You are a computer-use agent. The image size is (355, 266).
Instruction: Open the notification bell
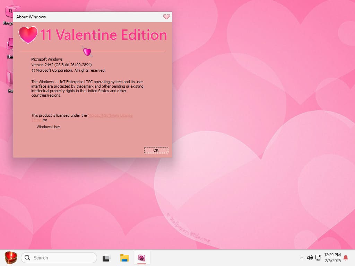[346, 258]
